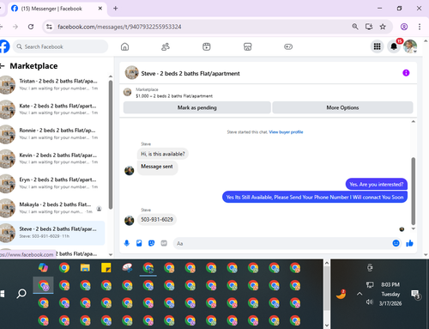Click the address bar URL
429x329 pixels.
tap(119, 27)
